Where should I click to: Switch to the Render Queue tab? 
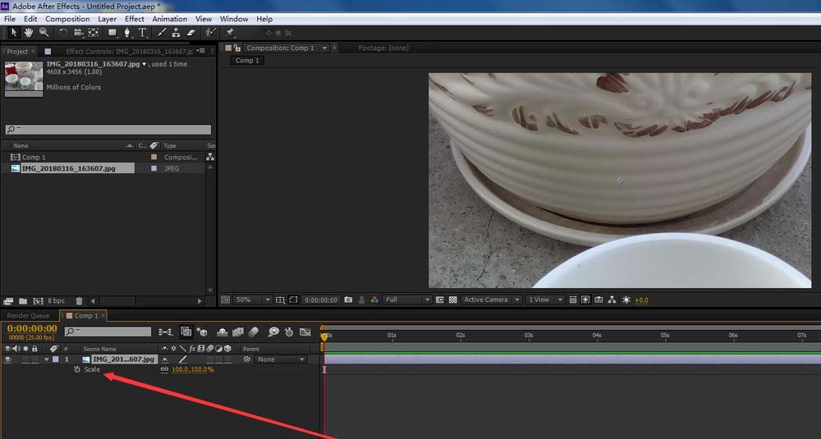29,315
